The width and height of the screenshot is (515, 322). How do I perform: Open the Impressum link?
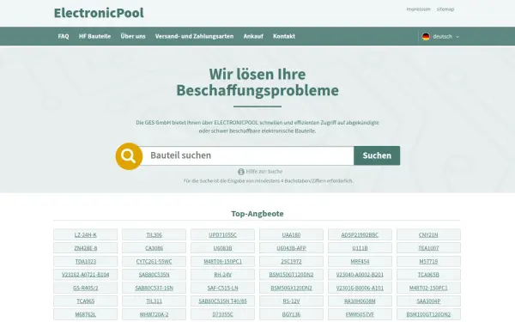418,9
